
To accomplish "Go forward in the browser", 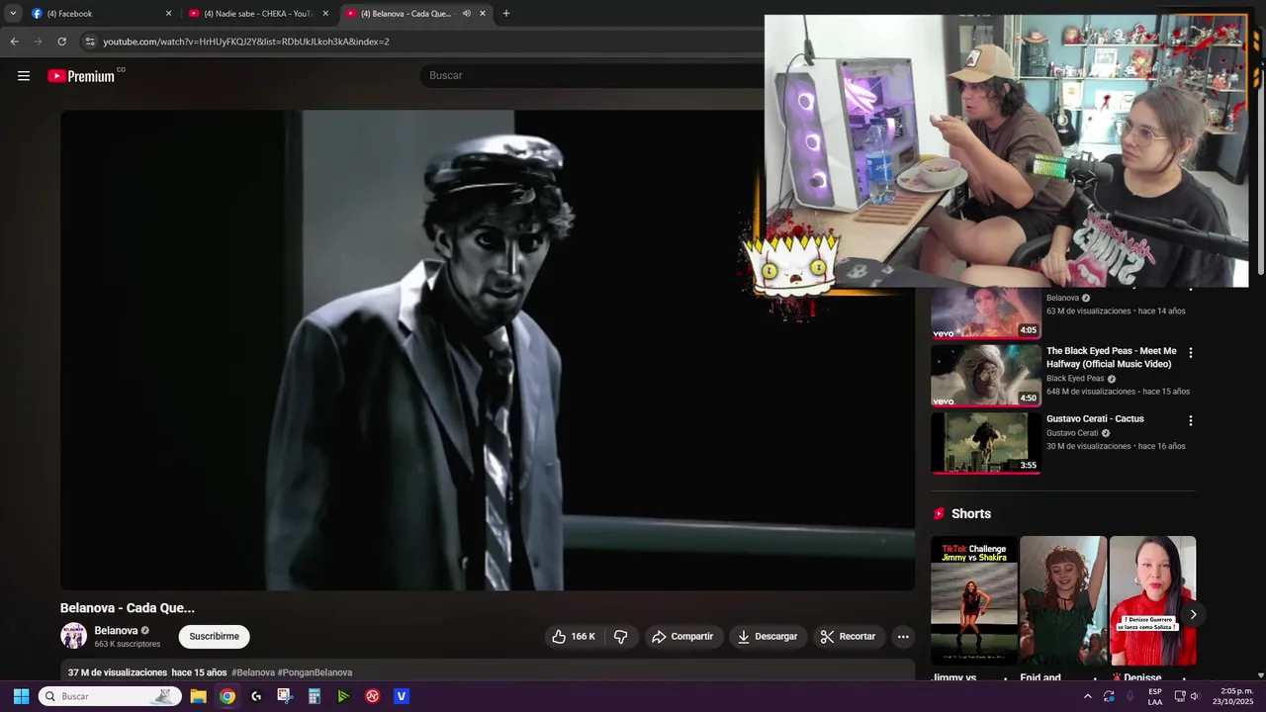I will [38, 42].
